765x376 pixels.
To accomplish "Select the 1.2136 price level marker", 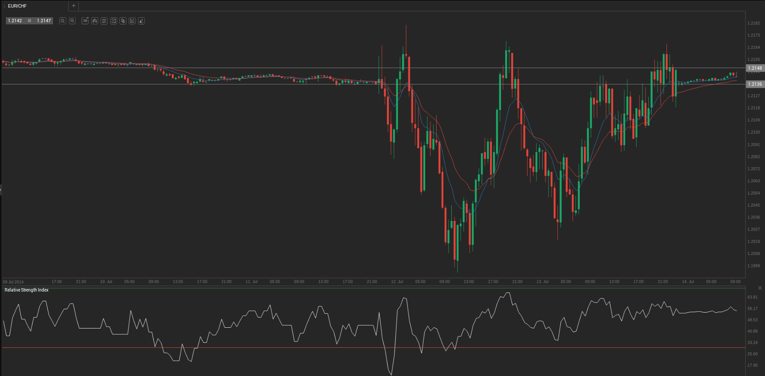I will click(754, 84).
